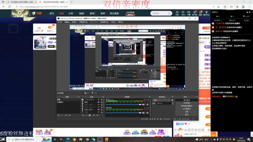Open 设置 settings from OBS controls
Image resolution: width=253 pixels, height=142 pixels.
(187, 112)
